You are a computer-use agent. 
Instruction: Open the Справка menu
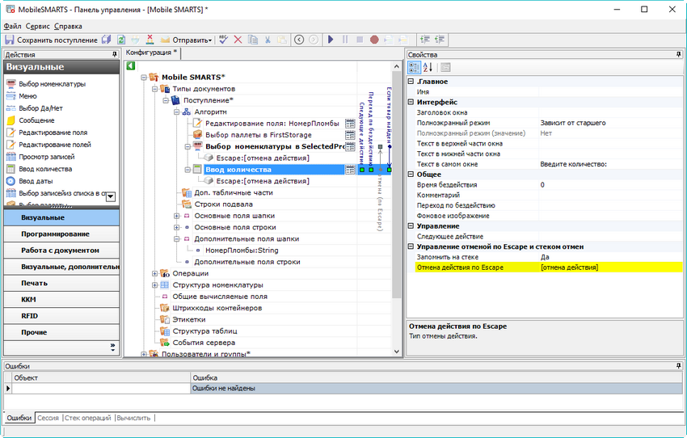pyautogui.click(x=68, y=27)
